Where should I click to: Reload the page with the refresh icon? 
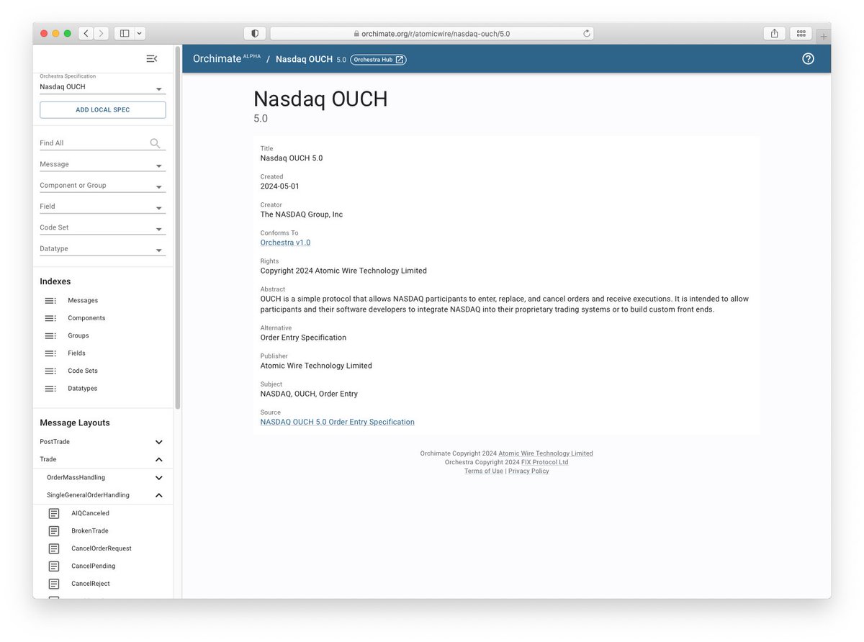pyautogui.click(x=587, y=33)
